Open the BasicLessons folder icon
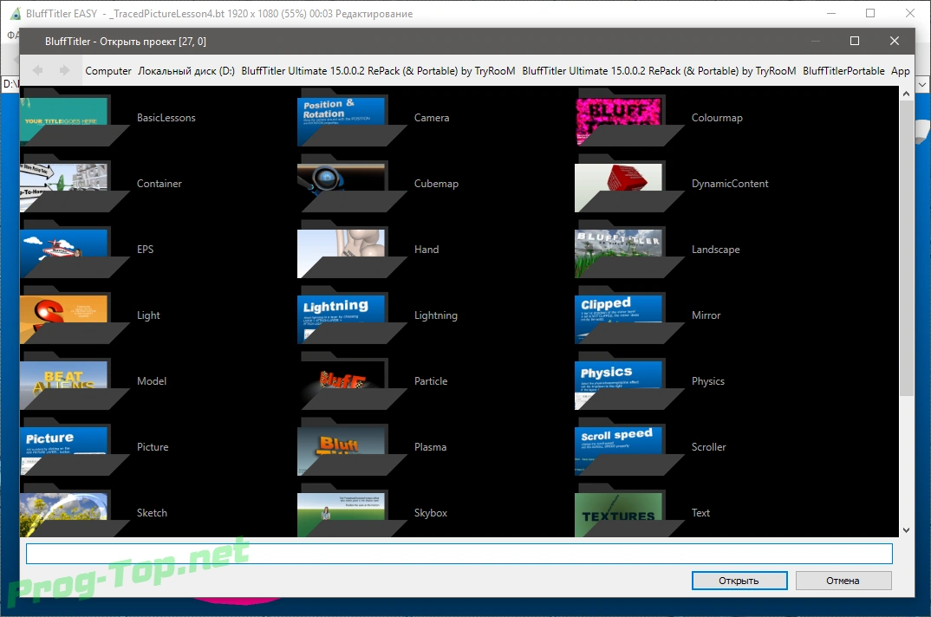Viewport: 931px width, 617px height. [75, 117]
